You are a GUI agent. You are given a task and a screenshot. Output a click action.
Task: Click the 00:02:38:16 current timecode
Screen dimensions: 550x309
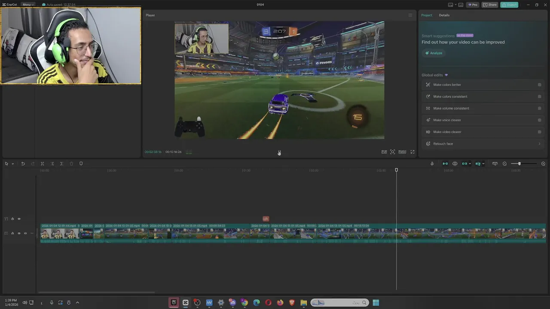153,152
